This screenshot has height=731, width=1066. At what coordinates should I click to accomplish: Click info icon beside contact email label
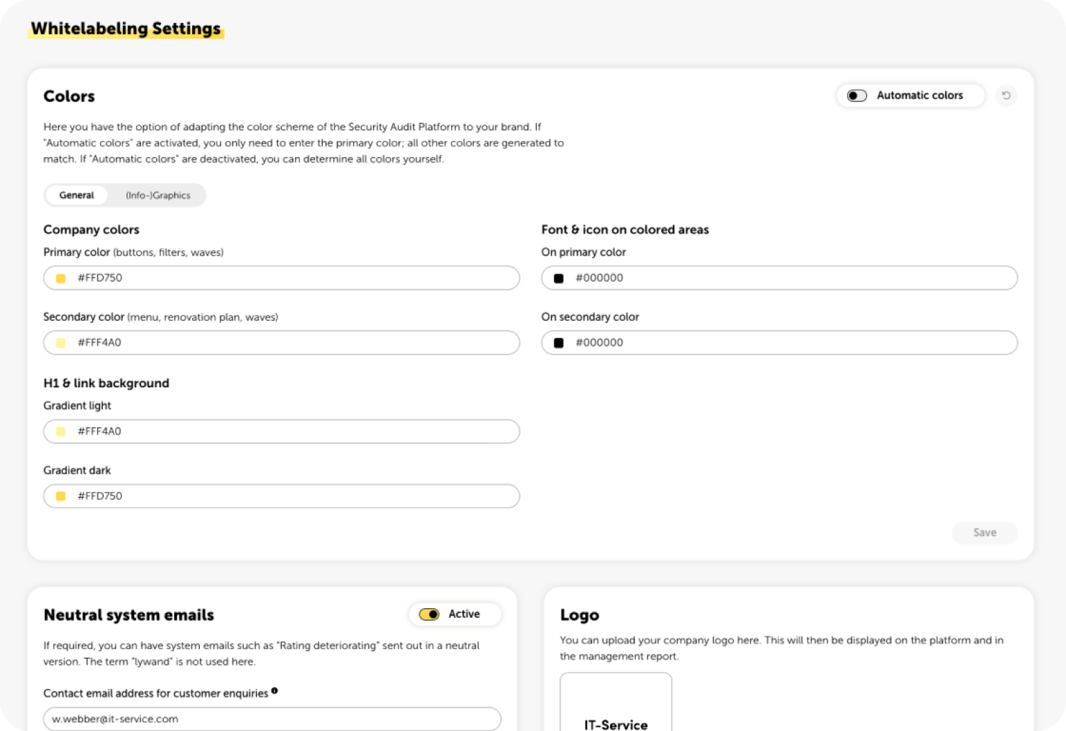tap(275, 691)
